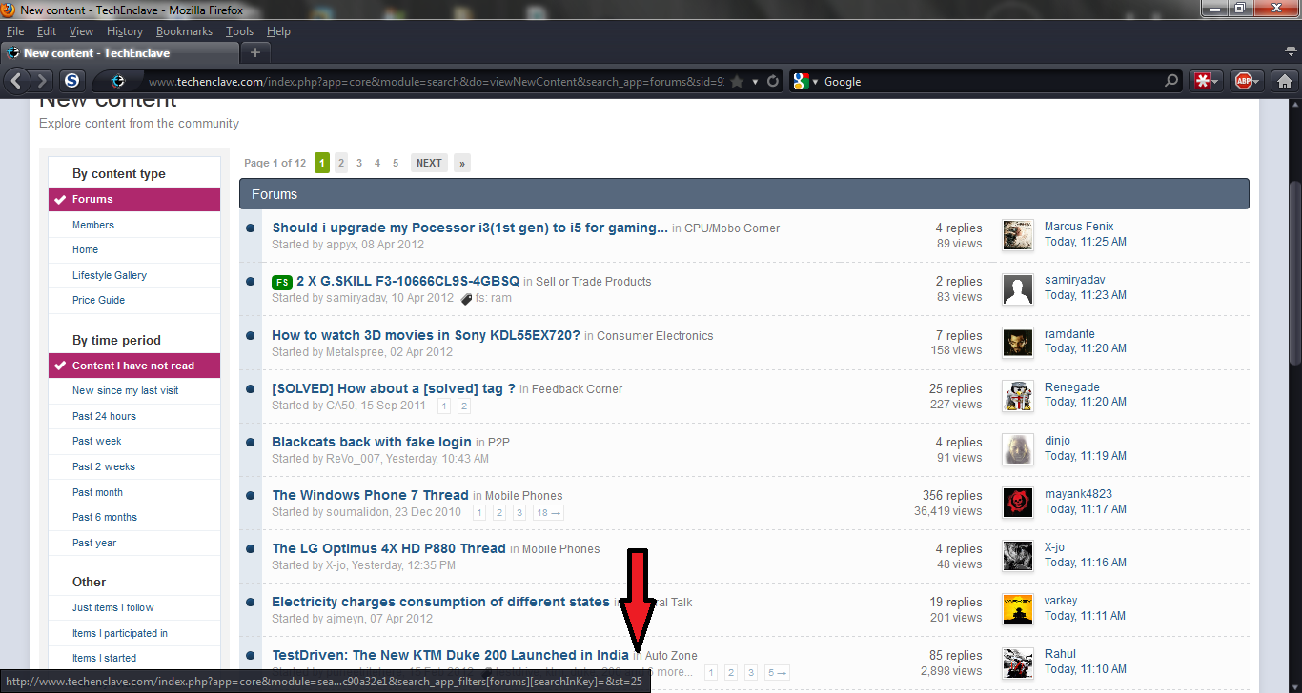
Task: Open "The Windows Phone 7 Thread" topic
Action: [x=370, y=495]
